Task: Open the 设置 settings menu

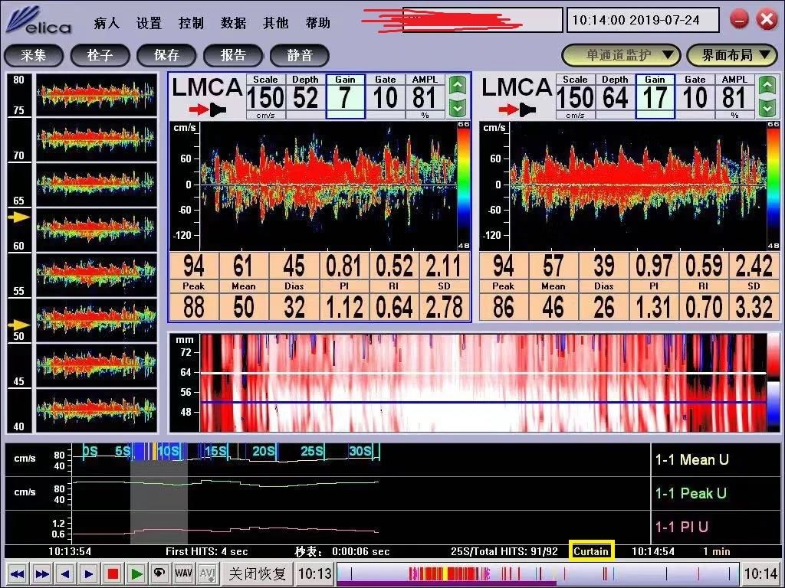Action: coord(149,23)
